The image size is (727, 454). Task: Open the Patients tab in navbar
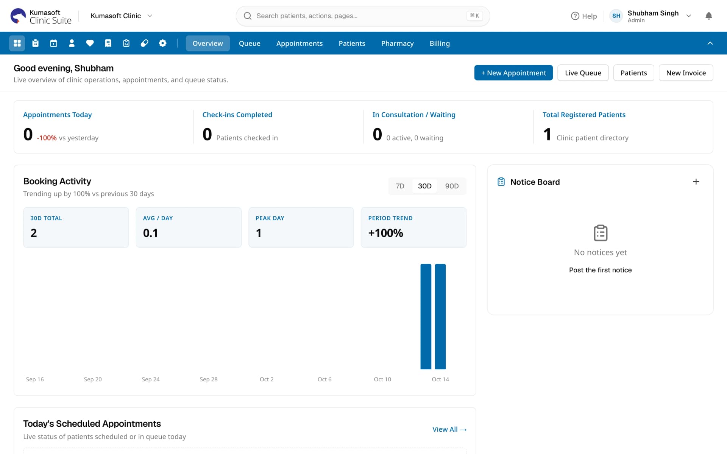[x=352, y=43]
